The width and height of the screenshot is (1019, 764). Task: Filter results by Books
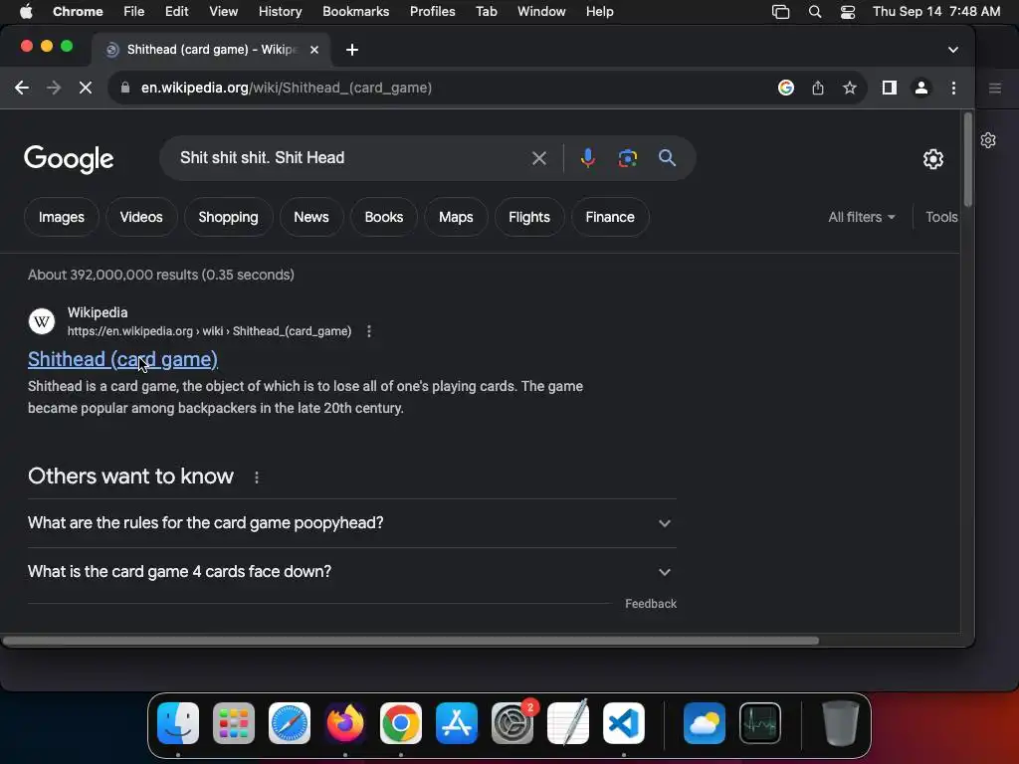383,217
